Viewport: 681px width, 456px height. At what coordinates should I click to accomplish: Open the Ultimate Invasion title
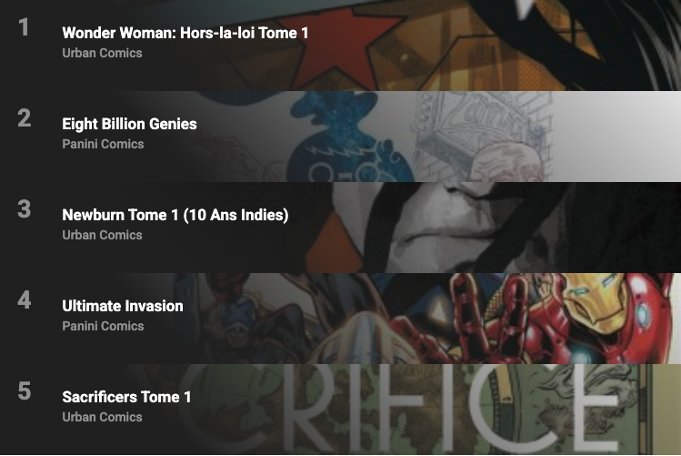click(123, 306)
